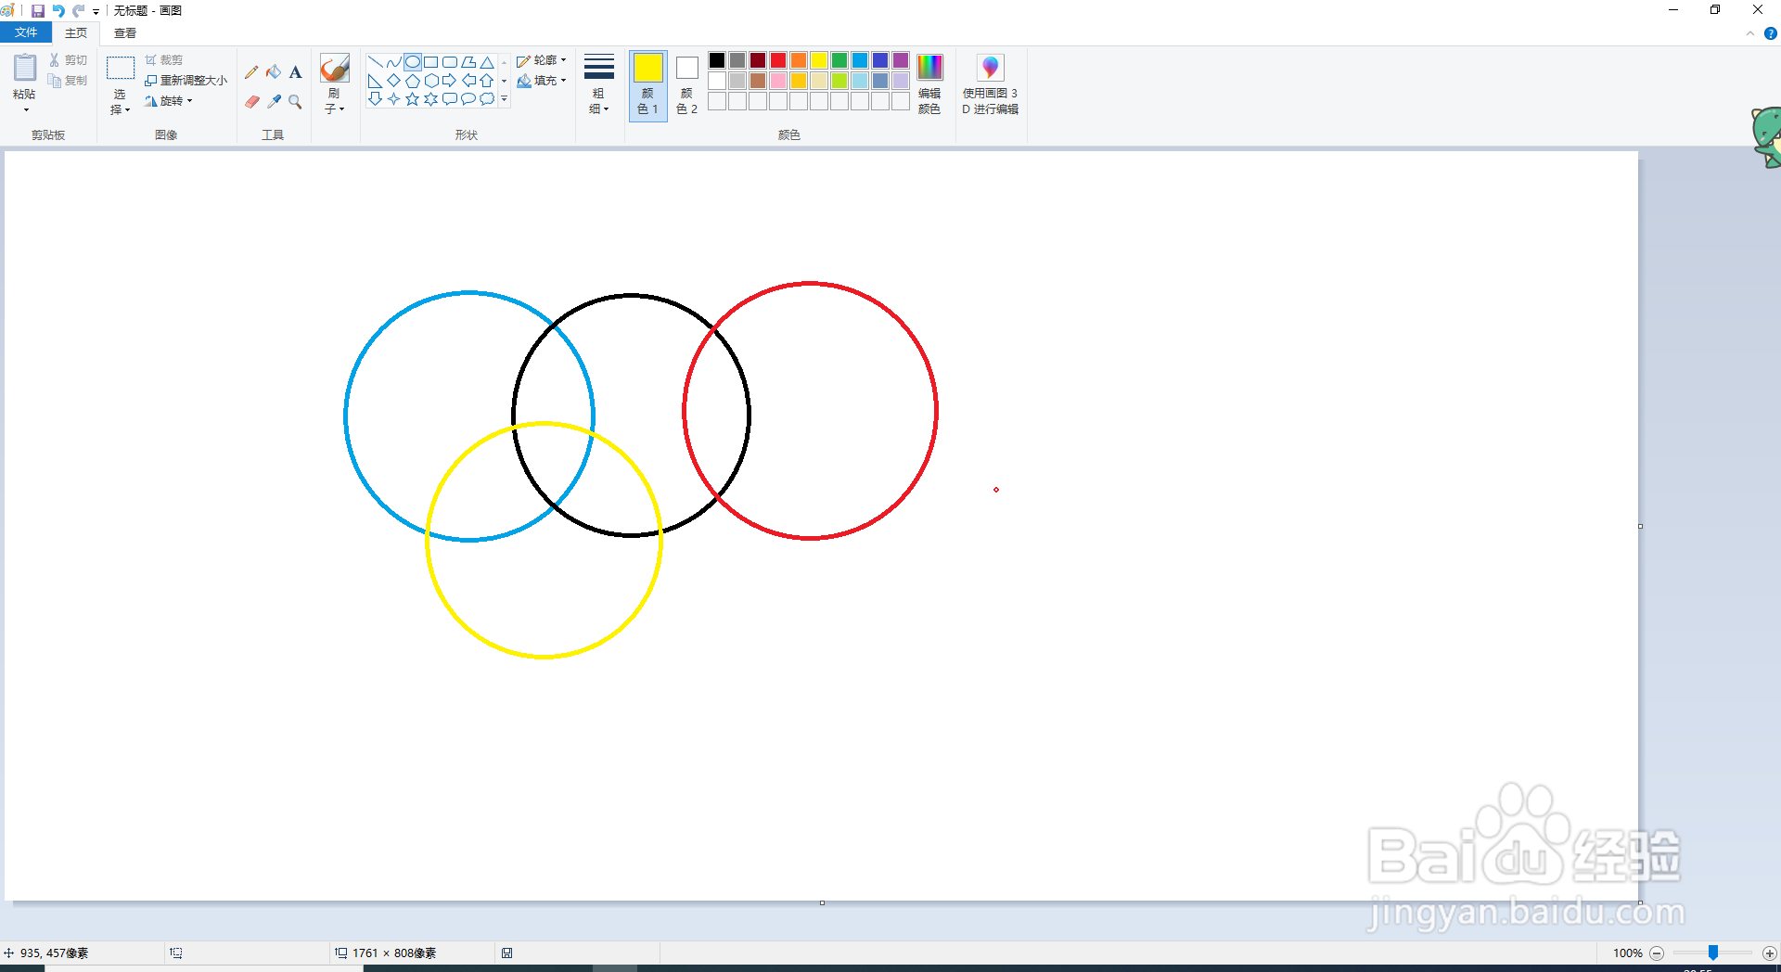Choose the straight Line shape
1781x972 pixels.
(376, 62)
